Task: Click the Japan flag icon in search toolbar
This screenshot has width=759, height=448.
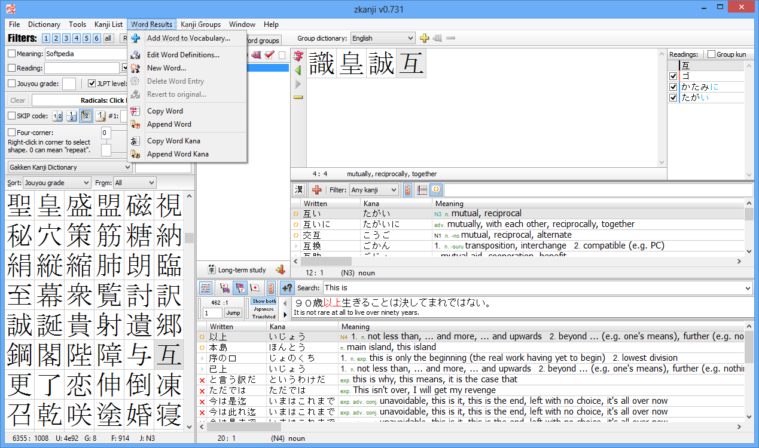Action: pyautogui.click(x=255, y=288)
